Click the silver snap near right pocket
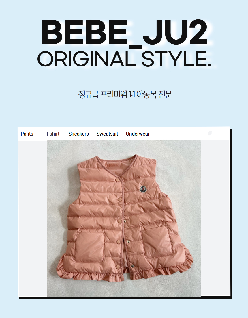Screen dimensions: 248x318 pyautogui.click(x=128, y=242)
